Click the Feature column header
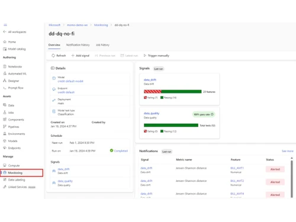This screenshot has height=222, width=296. point(236,160)
